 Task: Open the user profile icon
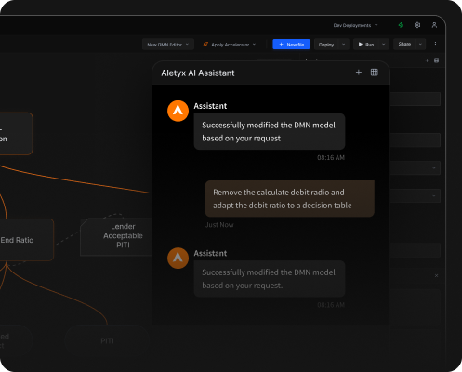click(434, 25)
